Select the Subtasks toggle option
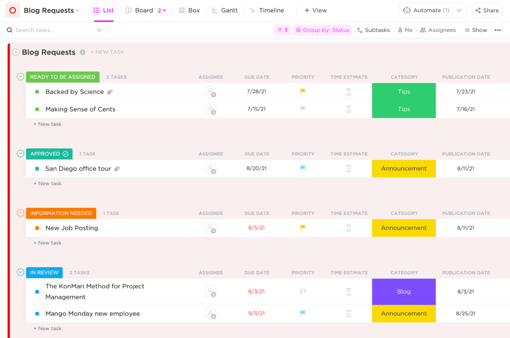The image size is (510, 338). 374,30
